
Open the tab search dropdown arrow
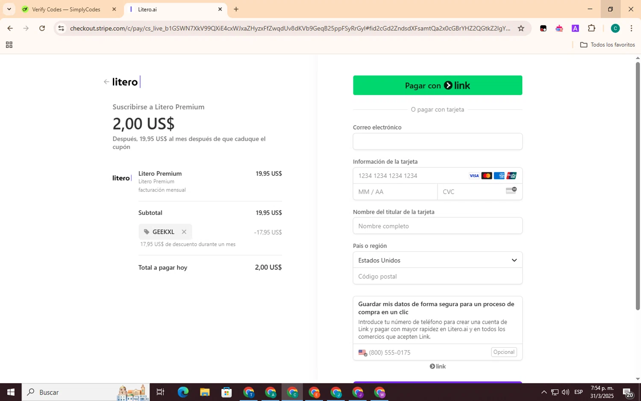point(9,9)
